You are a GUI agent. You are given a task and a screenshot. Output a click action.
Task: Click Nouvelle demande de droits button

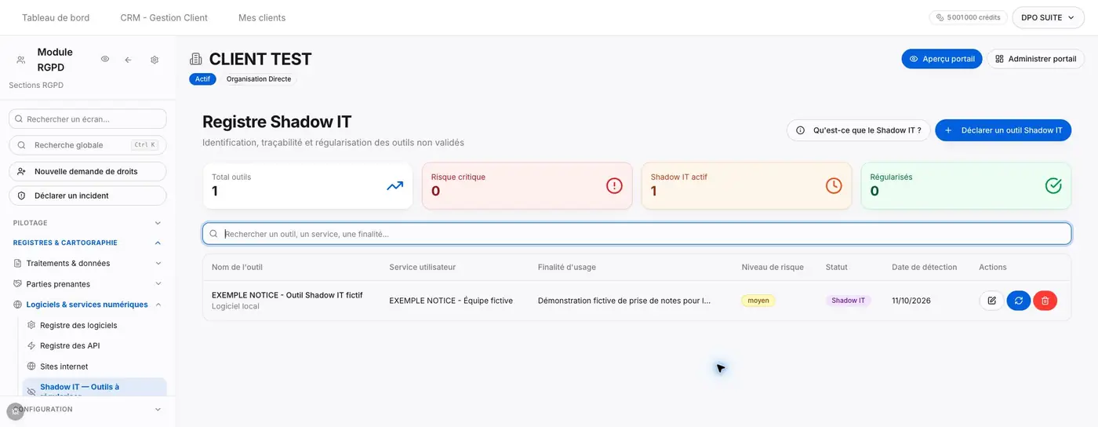[88, 171]
